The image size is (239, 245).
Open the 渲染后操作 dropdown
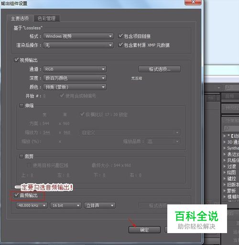78,45
